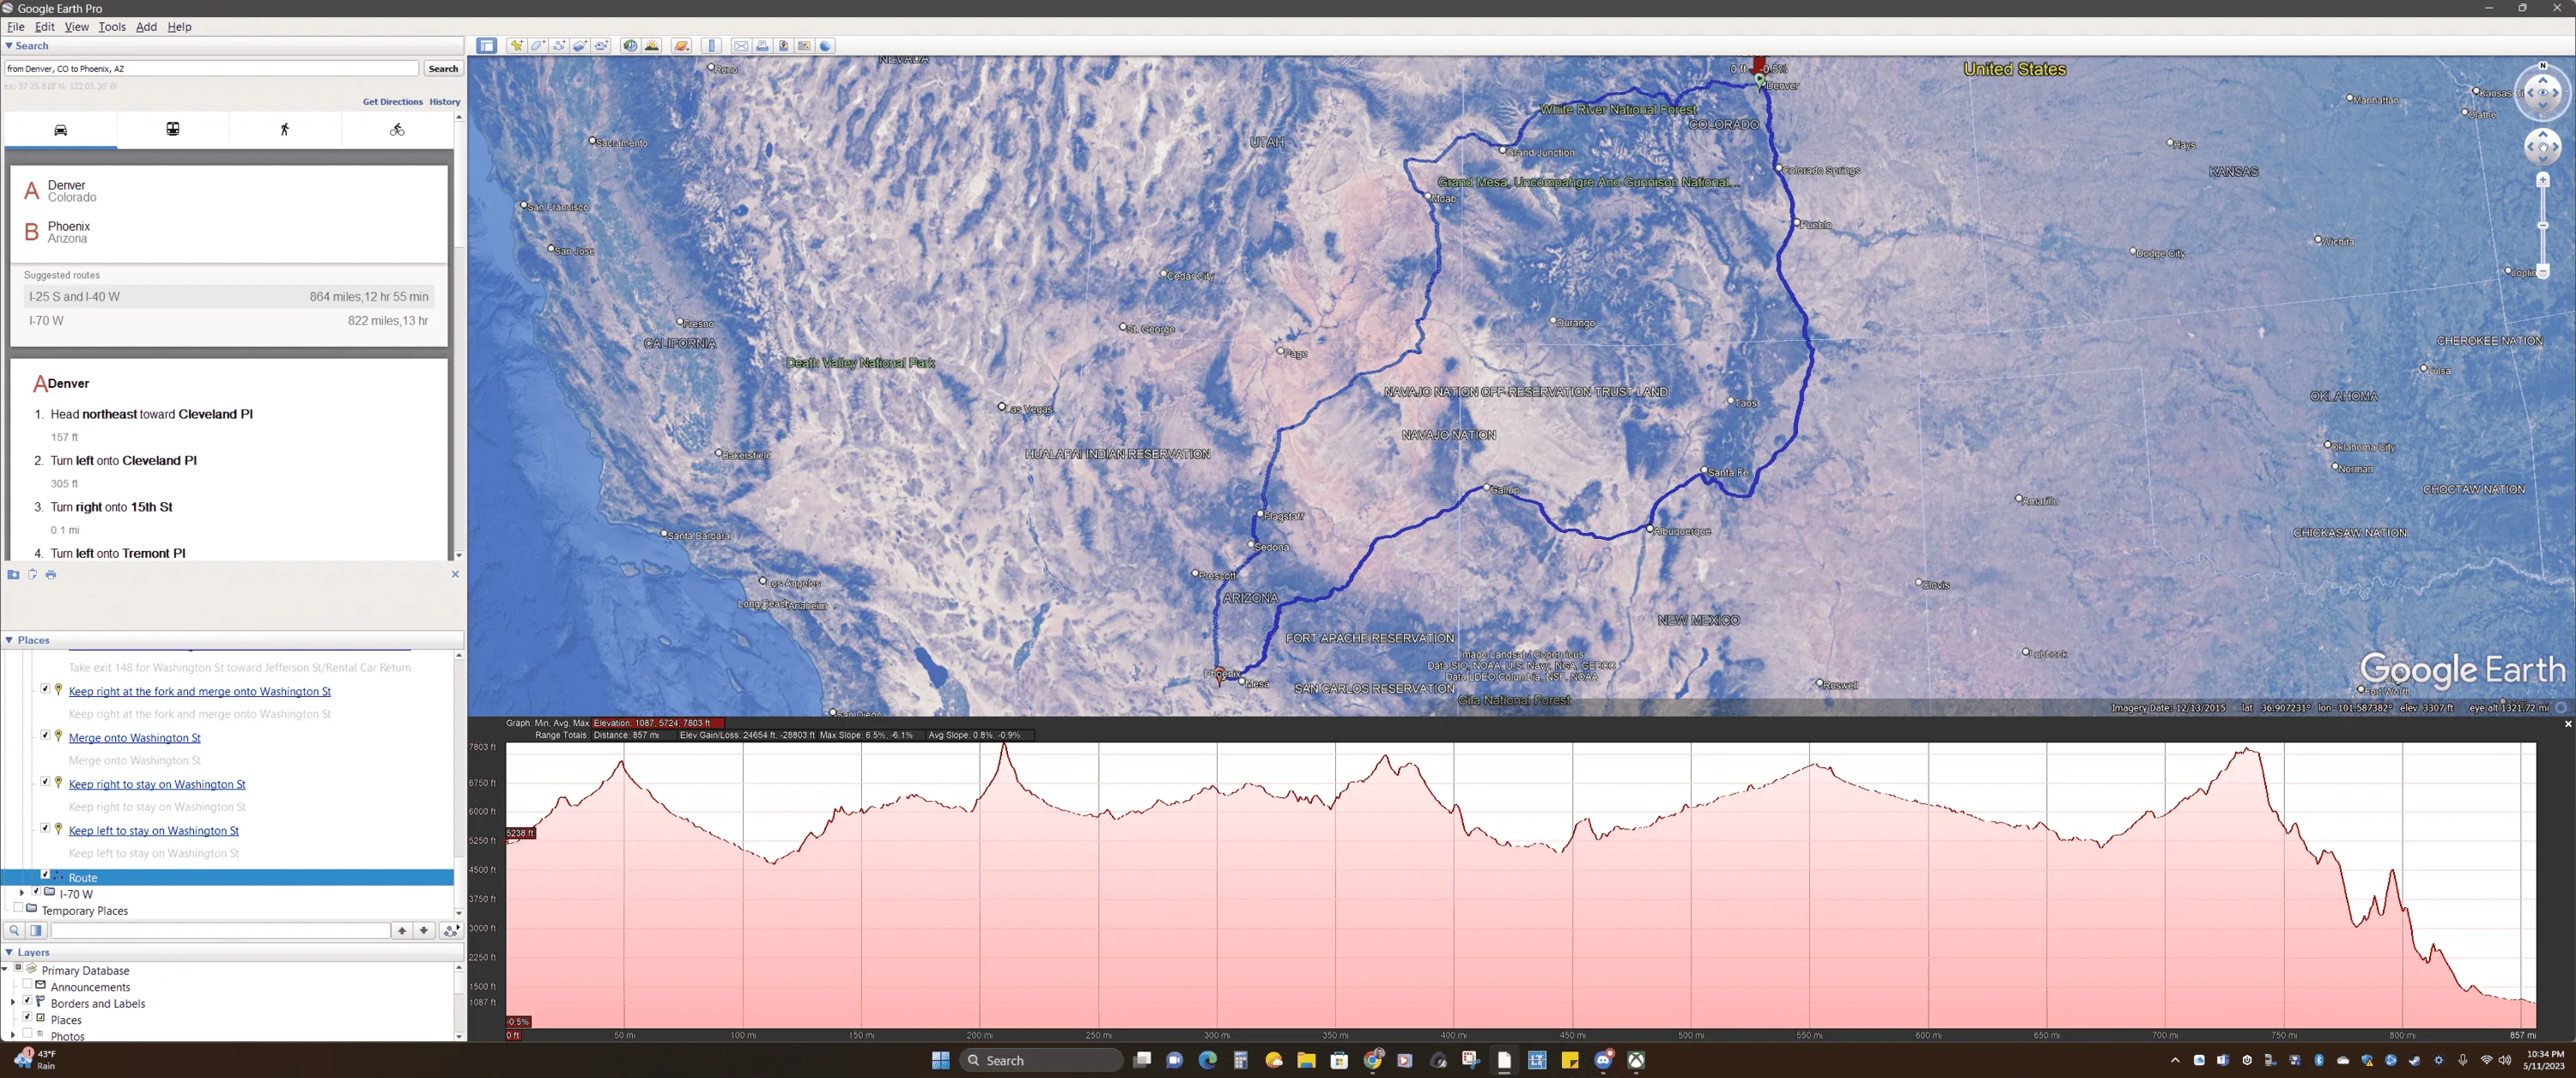Screen dimensions: 2576x1078
Task: Open the planet switcher dropdown icon
Action: [x=682, y=46]
